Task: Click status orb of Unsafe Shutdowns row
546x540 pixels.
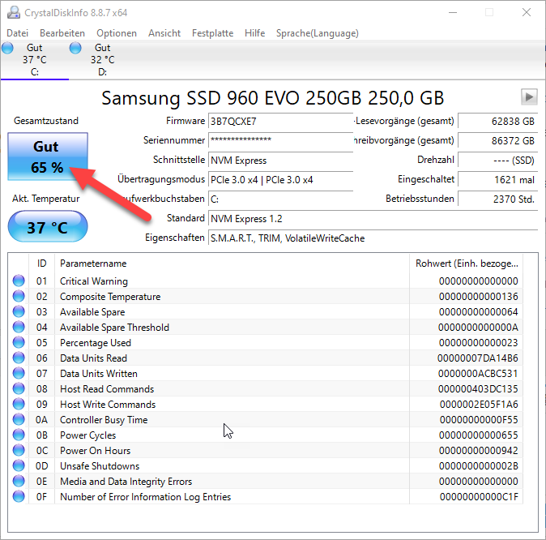Action: pos(19,465)
